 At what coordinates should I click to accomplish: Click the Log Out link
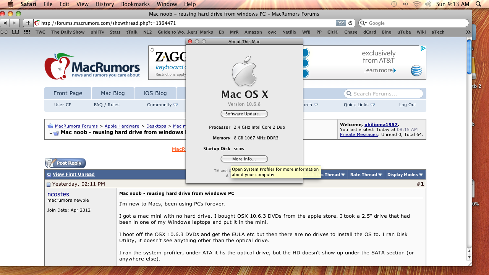tap(408, 105)
